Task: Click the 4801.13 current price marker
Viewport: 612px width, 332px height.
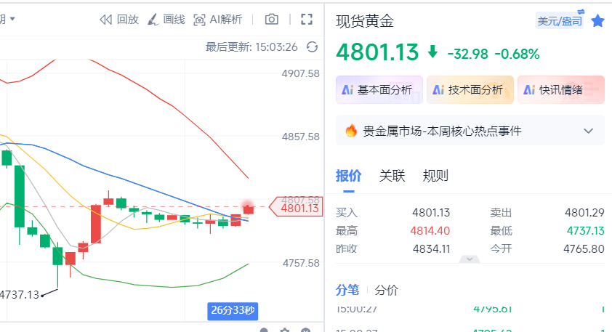Action: [297, 208]
